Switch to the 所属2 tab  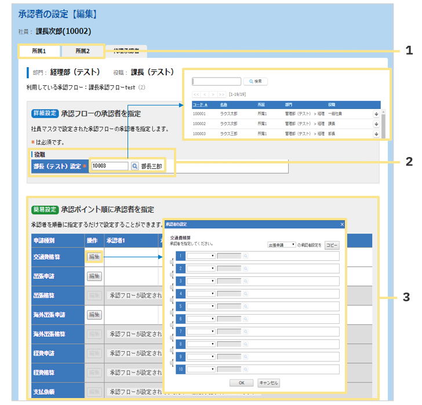tap(82, 51)
